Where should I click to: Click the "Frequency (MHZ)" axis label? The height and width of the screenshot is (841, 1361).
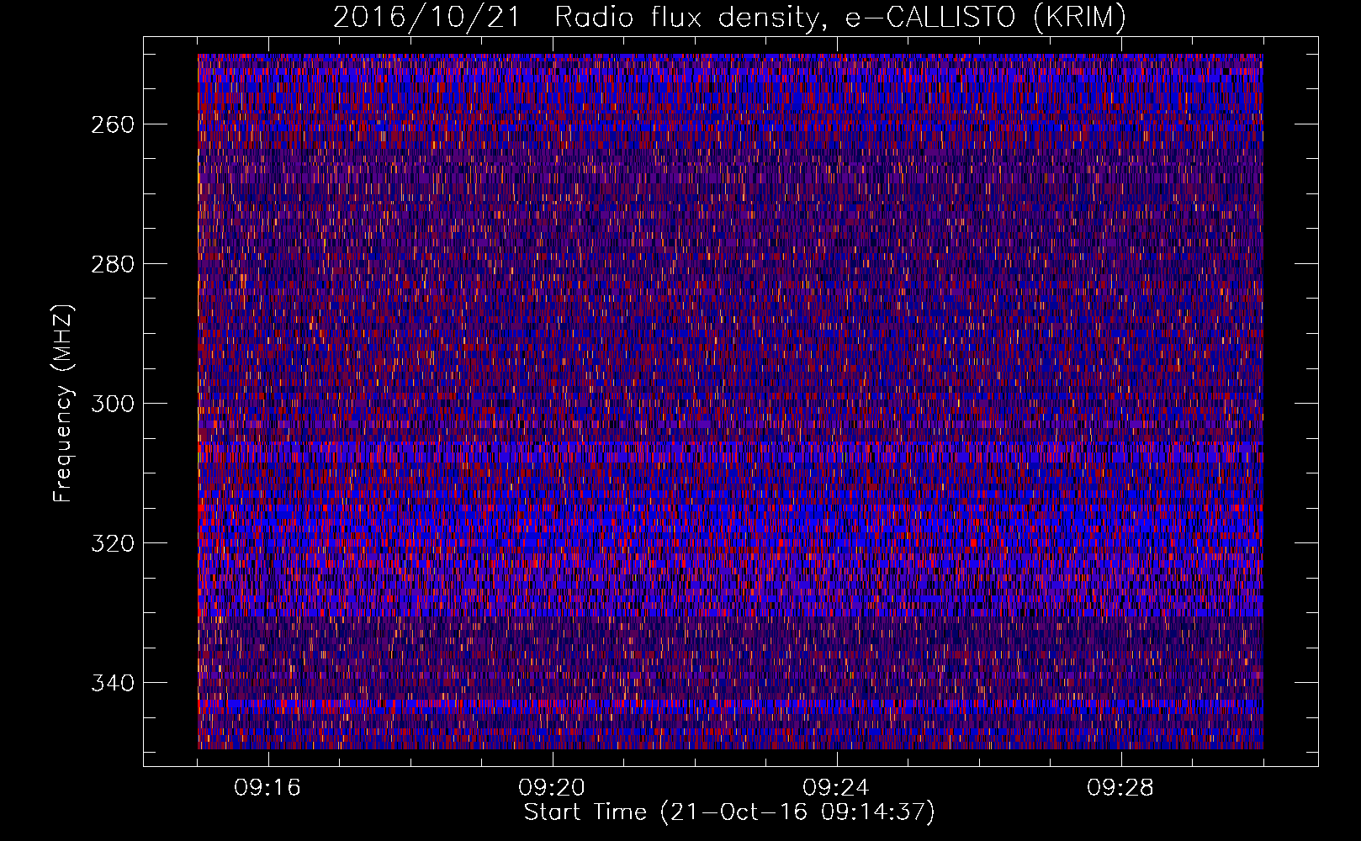click(x=63, y=403)
